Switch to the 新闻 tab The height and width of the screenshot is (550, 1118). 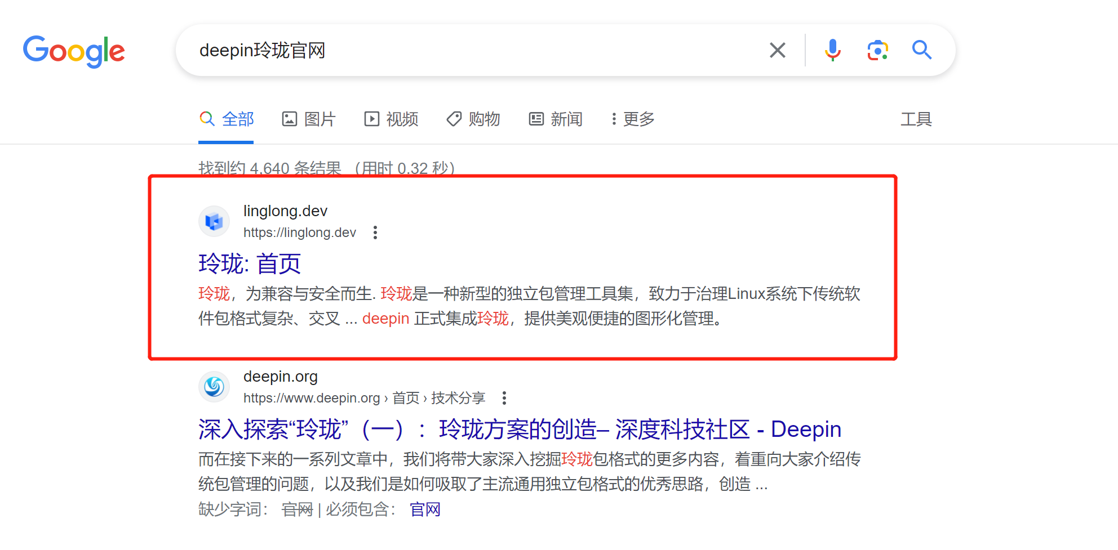(x=556, y=119)
